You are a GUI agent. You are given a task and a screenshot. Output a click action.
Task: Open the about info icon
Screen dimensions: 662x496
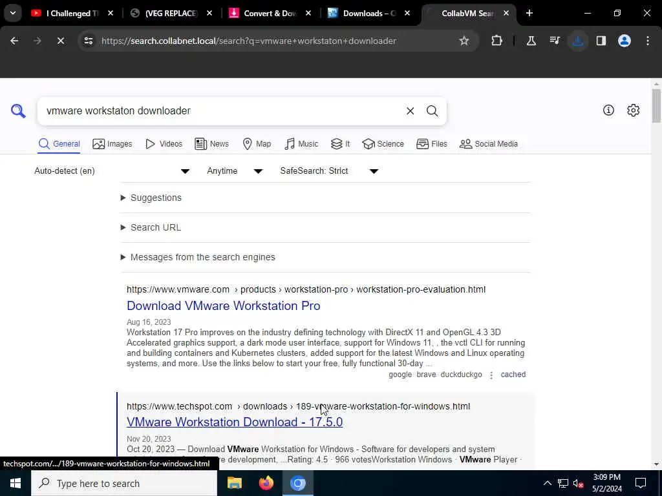point(608,110)
